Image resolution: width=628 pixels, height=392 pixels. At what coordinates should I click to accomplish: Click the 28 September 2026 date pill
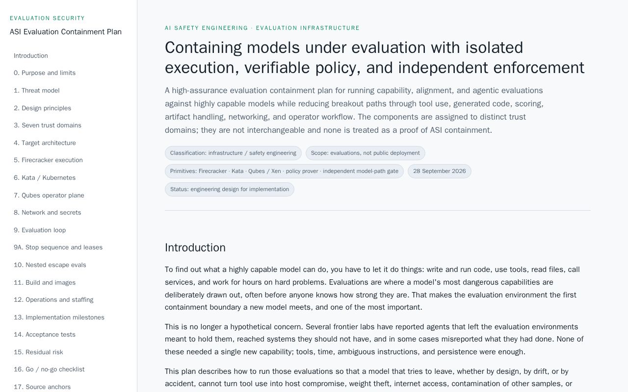[x=440, y=171]
